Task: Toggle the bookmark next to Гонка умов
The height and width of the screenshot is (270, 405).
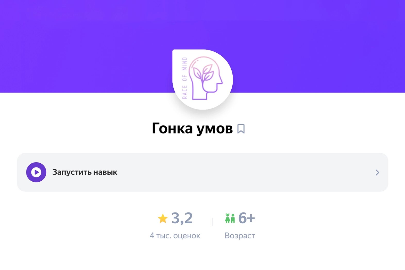Action: pos(241,129)
